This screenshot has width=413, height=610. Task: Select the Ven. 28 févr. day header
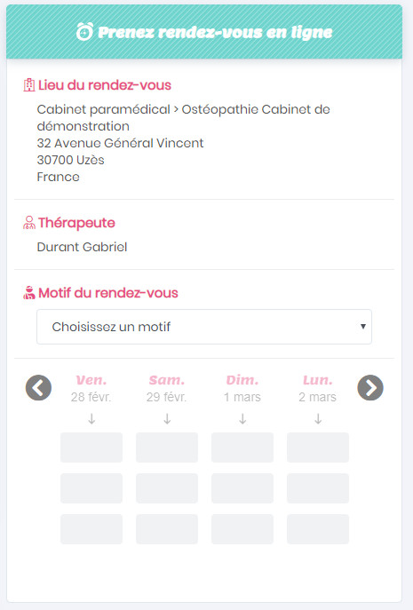pos(91,388)
